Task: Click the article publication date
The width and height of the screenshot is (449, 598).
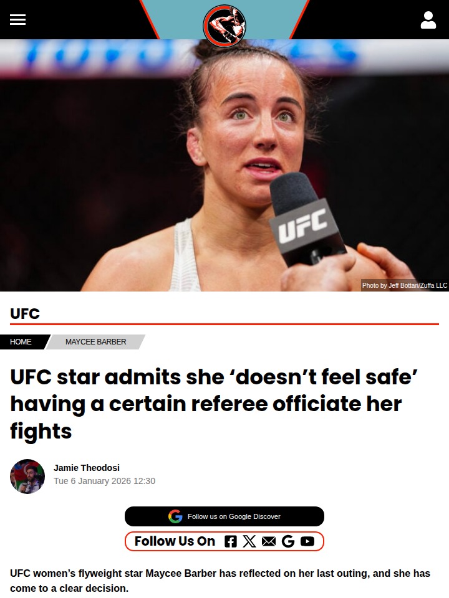Action: click(x=104, y=481)
